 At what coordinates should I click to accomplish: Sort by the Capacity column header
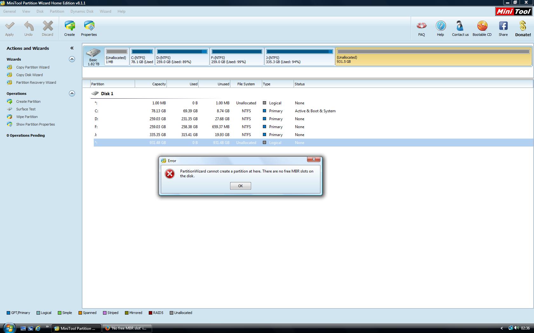(151, 84)
